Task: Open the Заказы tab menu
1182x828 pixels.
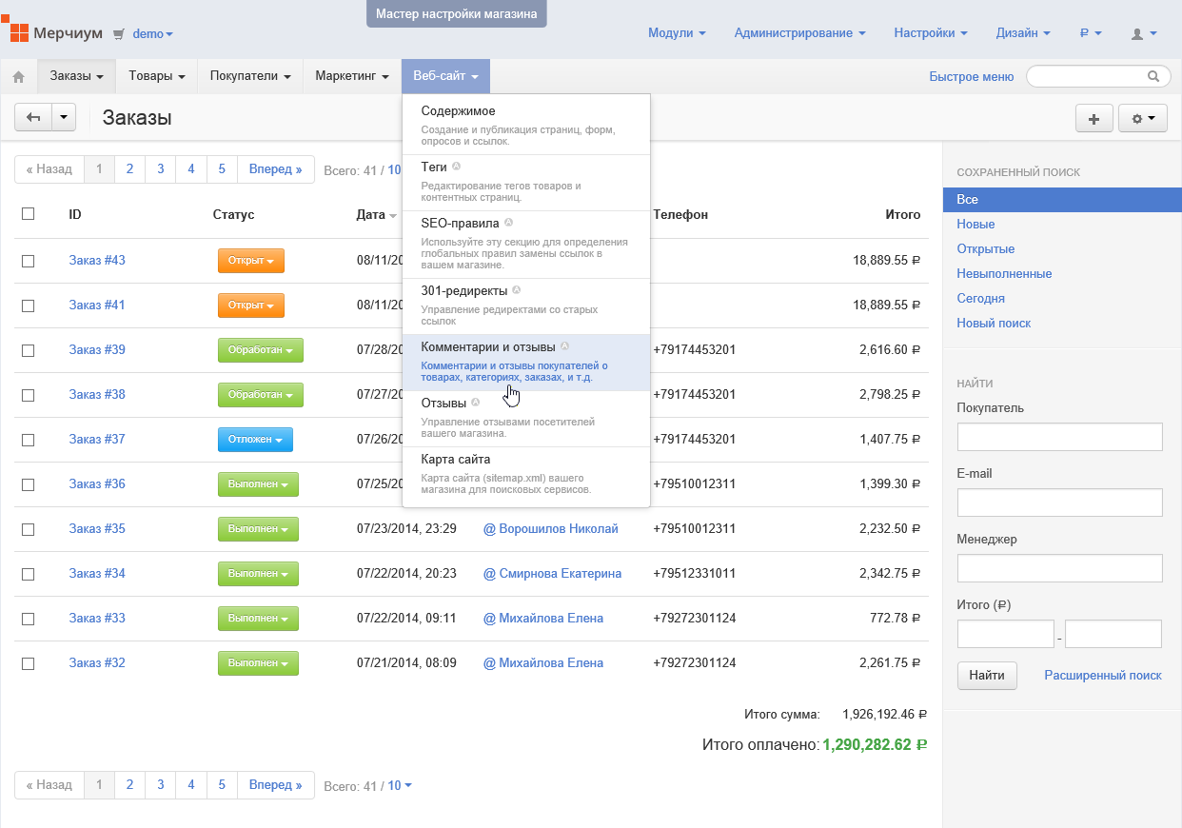Action: tap(76, 76)
